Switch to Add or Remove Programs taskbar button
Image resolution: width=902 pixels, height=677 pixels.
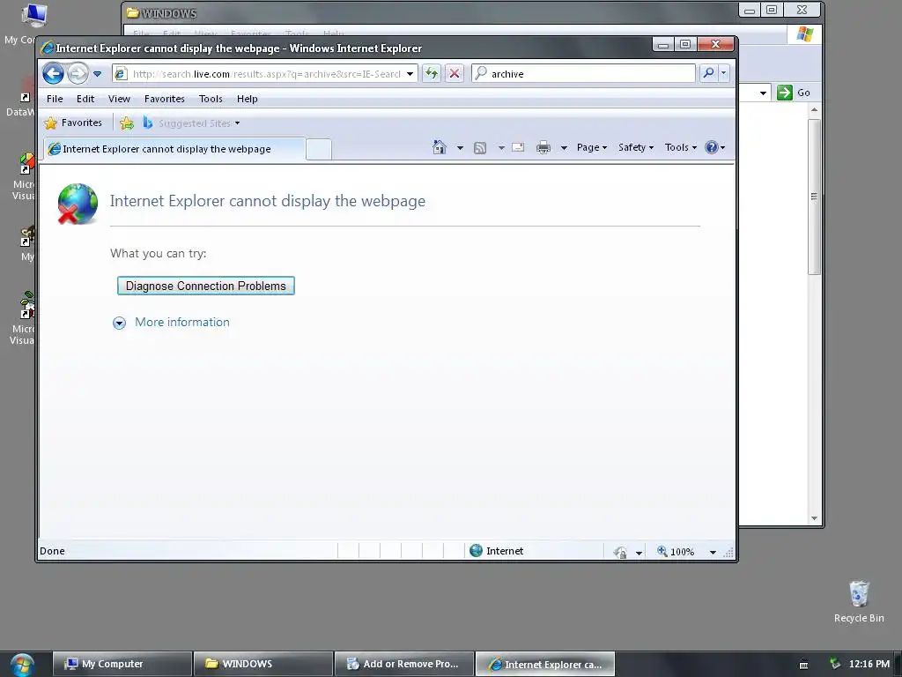click(x=403, y=664)
